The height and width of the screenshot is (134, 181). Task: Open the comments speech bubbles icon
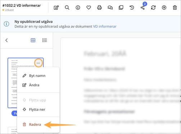coord(110,8)
